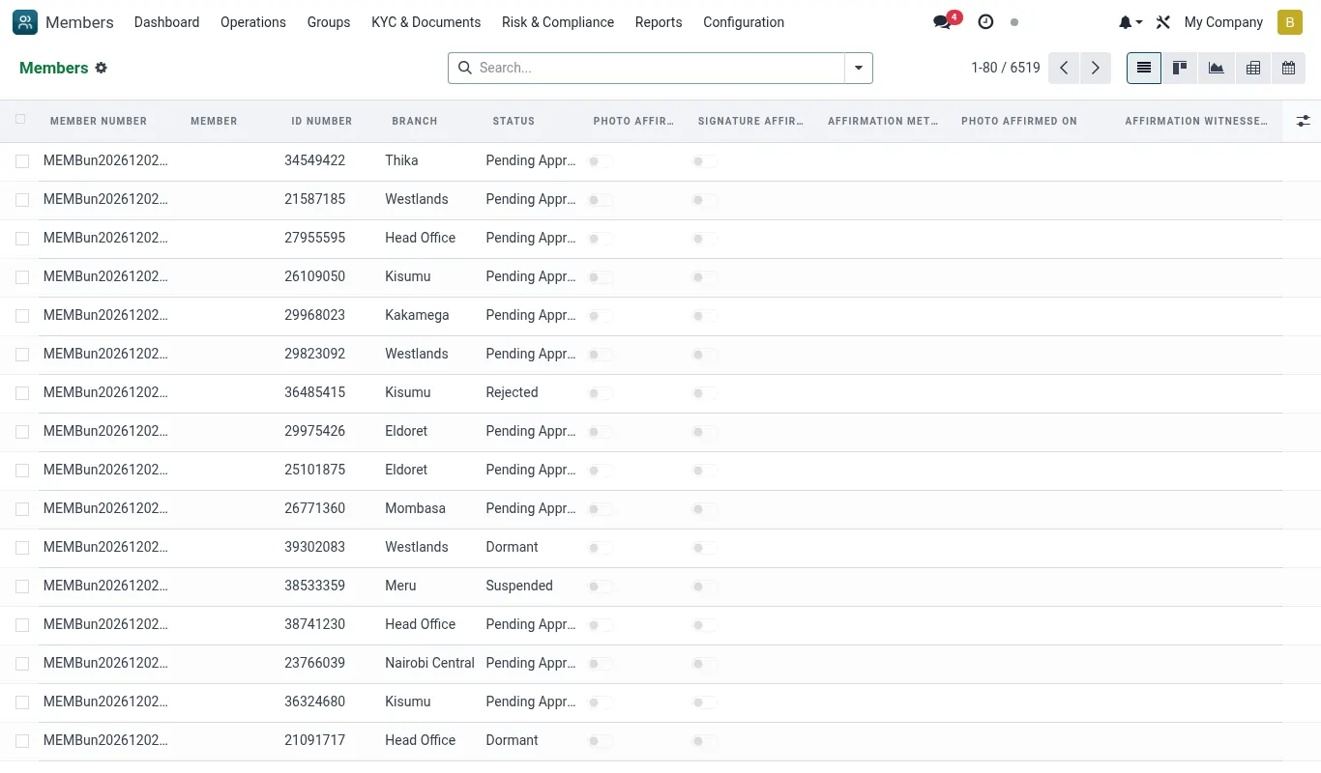Image resolution: width=1321 pixels, height=773 pixels.
Task: Switch to calendar view
Action: 1288,68
